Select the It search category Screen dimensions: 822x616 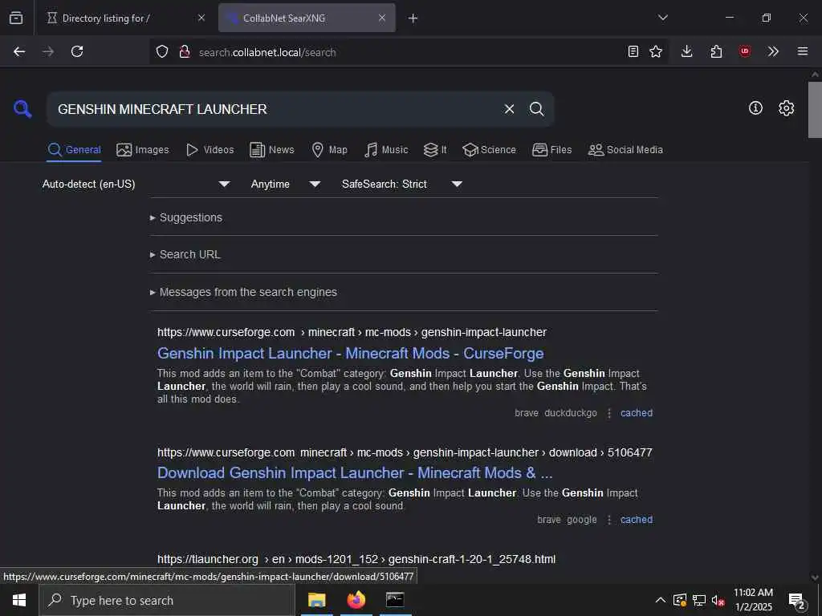click(435, 150)
